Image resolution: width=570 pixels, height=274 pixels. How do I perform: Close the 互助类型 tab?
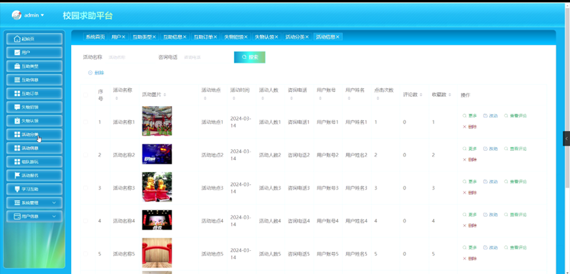coord(154,37)
